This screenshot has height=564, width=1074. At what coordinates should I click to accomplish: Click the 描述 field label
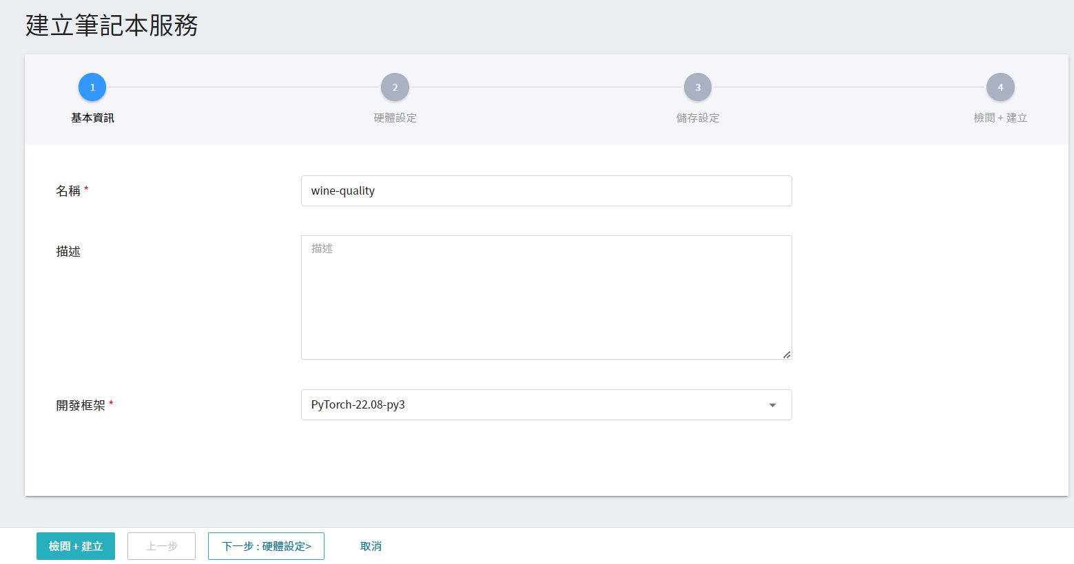[x=68, y=252]
